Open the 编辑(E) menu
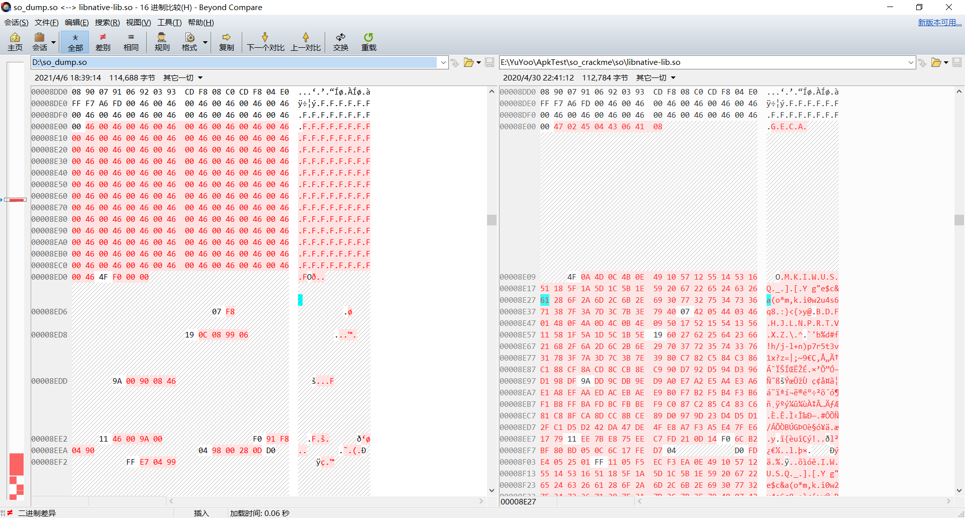 coord(76,22)
